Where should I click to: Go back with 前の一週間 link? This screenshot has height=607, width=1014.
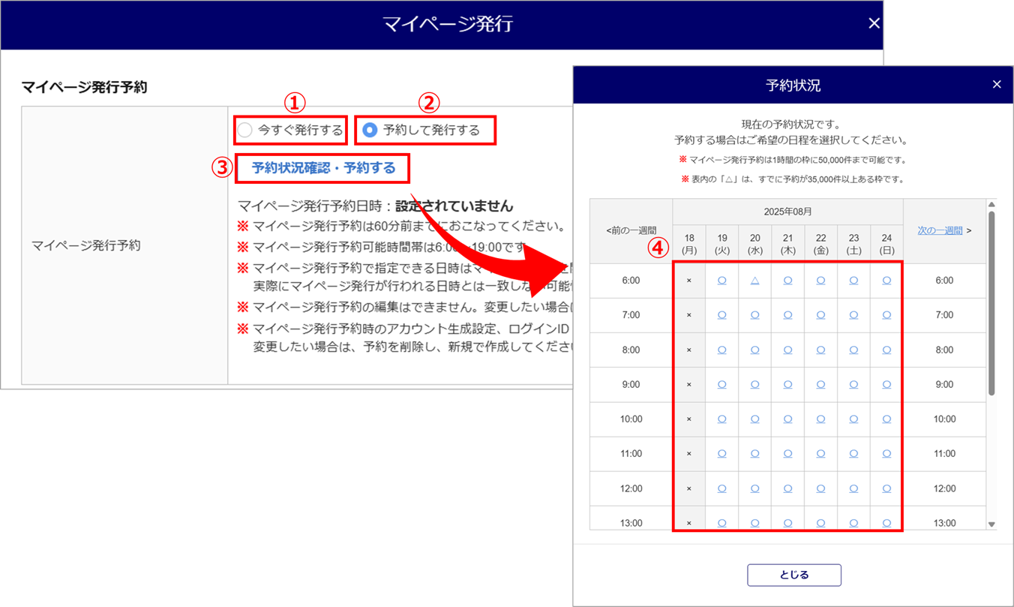pos(631,230)
